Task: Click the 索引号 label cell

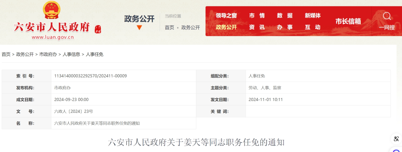Action: pos(26,76)
